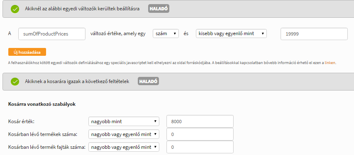This screenshot has height=155, width=354.
Task: Open Kosárban lévő termék fajták száma dropdown
Action: point(124,147)
